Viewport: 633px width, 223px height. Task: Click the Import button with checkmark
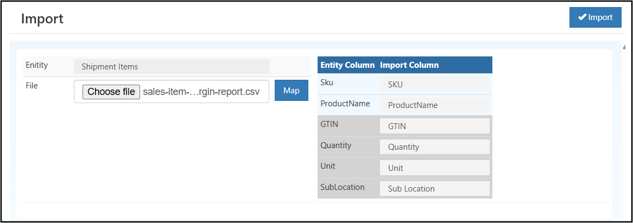tap(595, 17)
